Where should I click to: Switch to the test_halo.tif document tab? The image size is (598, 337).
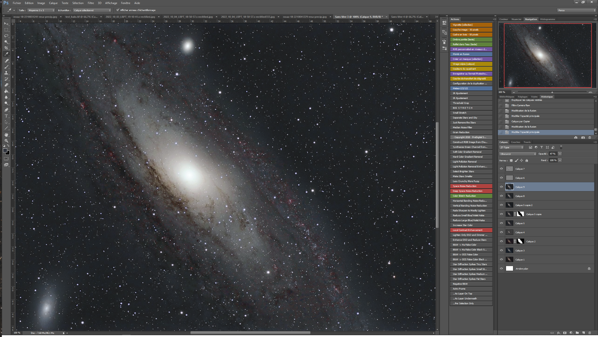[x=81, y=17]
